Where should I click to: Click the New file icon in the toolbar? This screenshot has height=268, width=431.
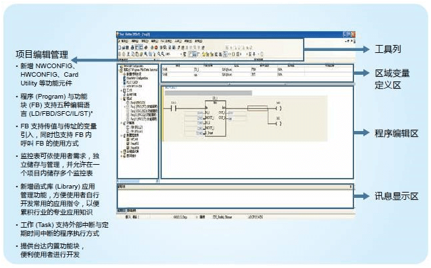(119, 48)
